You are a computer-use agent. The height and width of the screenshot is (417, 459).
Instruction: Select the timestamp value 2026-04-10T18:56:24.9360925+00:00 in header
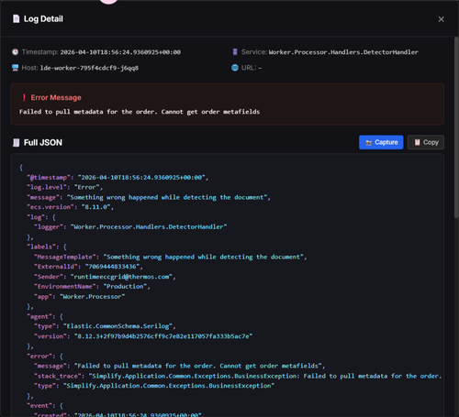[120, 52]
